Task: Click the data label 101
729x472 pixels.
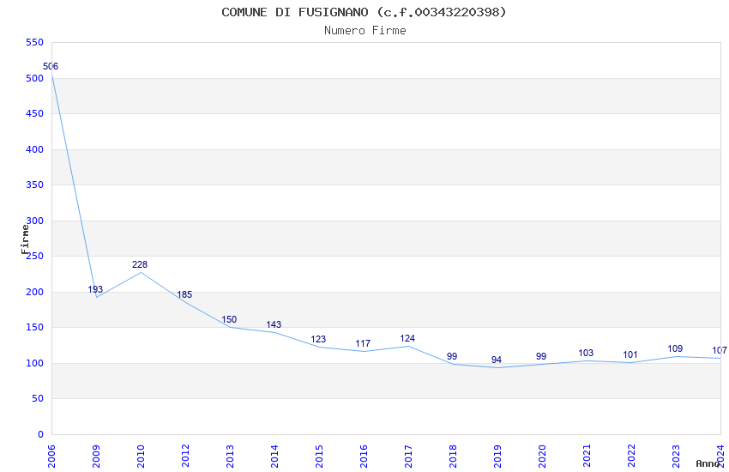Action: click(x=630, y=354)
